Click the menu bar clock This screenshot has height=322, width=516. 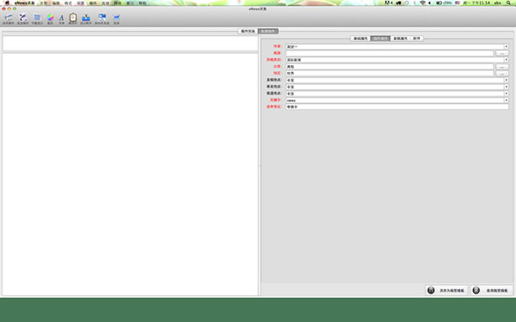click(476, 3)
